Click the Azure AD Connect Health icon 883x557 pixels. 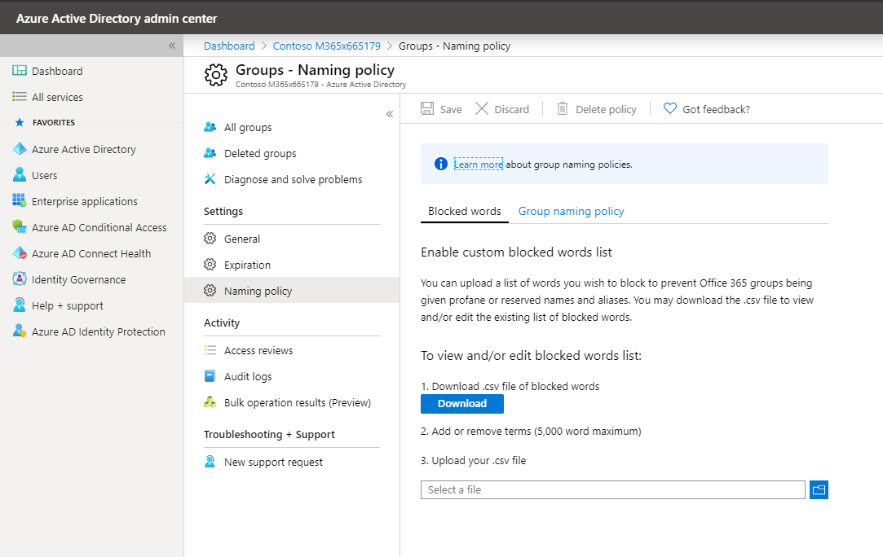(20, 253)
